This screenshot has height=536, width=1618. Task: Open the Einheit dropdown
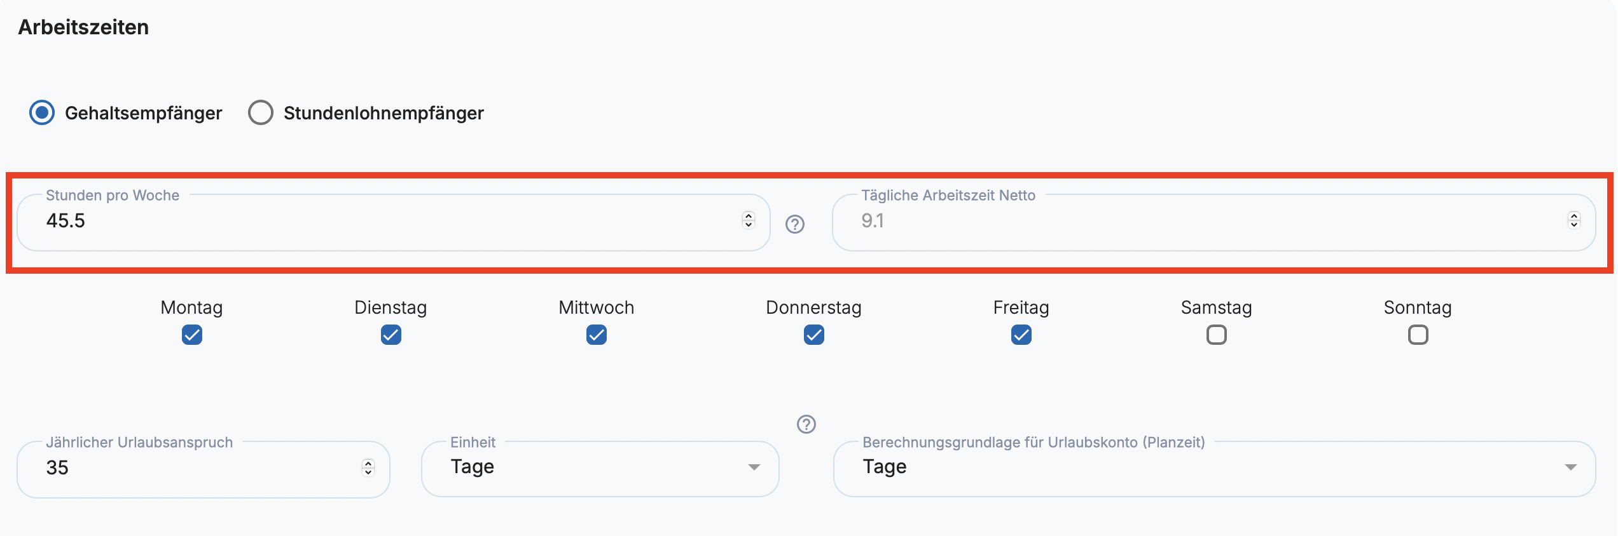tap(600, 468)
